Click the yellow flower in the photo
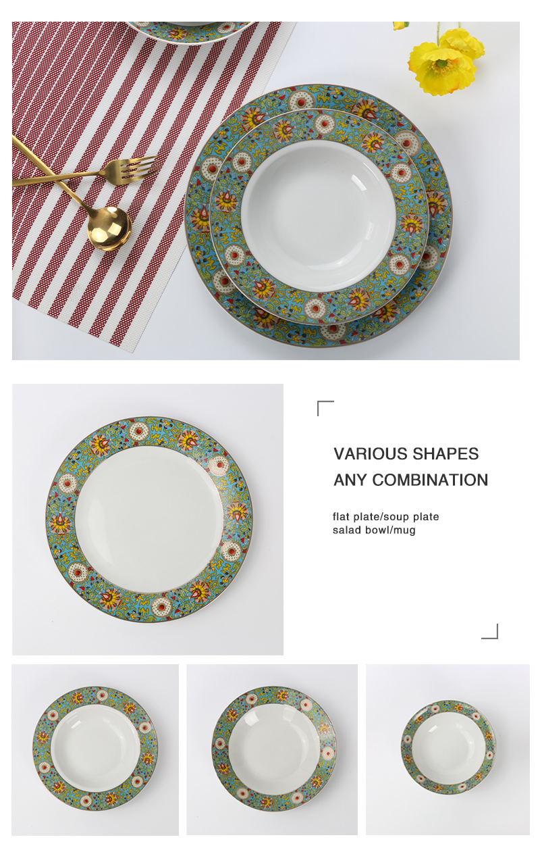 tap(444, 62)
